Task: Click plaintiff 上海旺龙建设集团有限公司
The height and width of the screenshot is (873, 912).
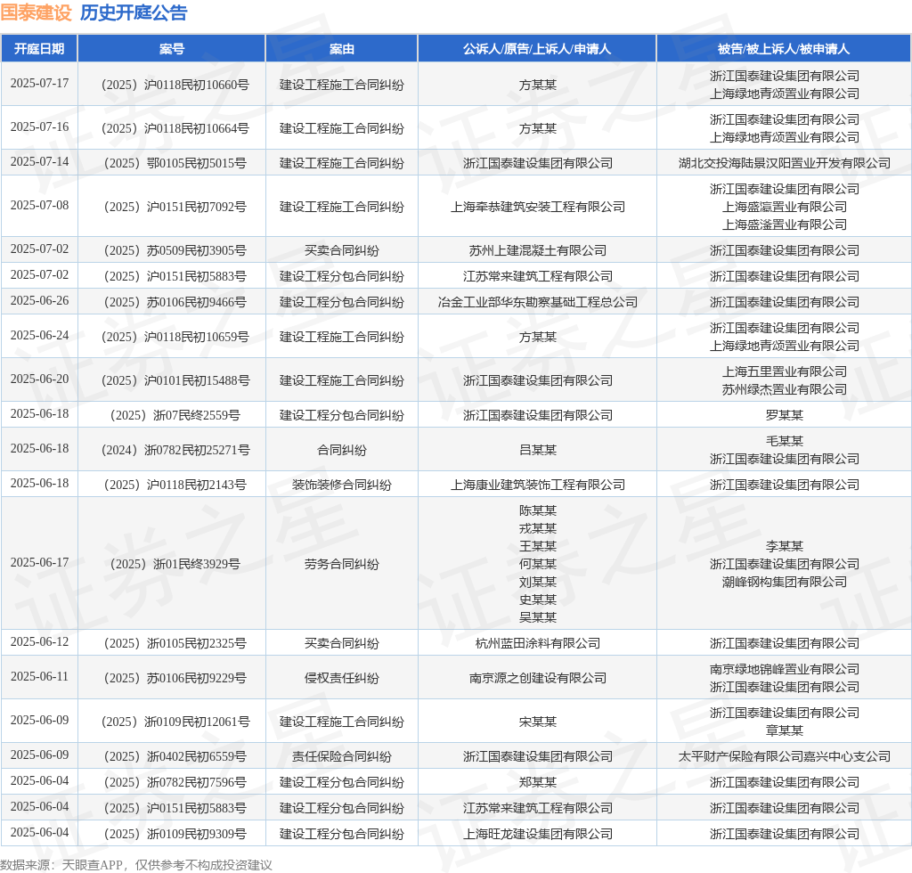Action: point(537,834)
